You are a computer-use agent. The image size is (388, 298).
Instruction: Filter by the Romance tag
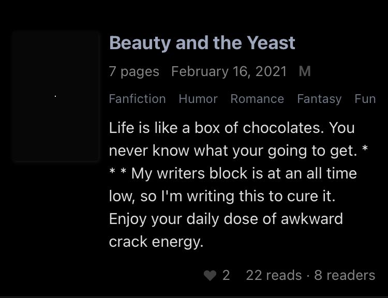257,99
